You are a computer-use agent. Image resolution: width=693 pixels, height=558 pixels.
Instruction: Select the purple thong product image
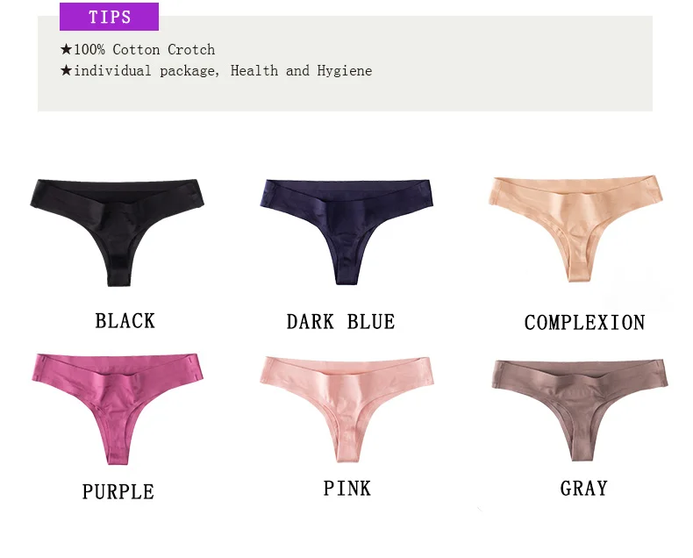pos(118,409)
